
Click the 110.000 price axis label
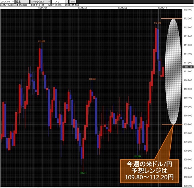tap(188, 115)
